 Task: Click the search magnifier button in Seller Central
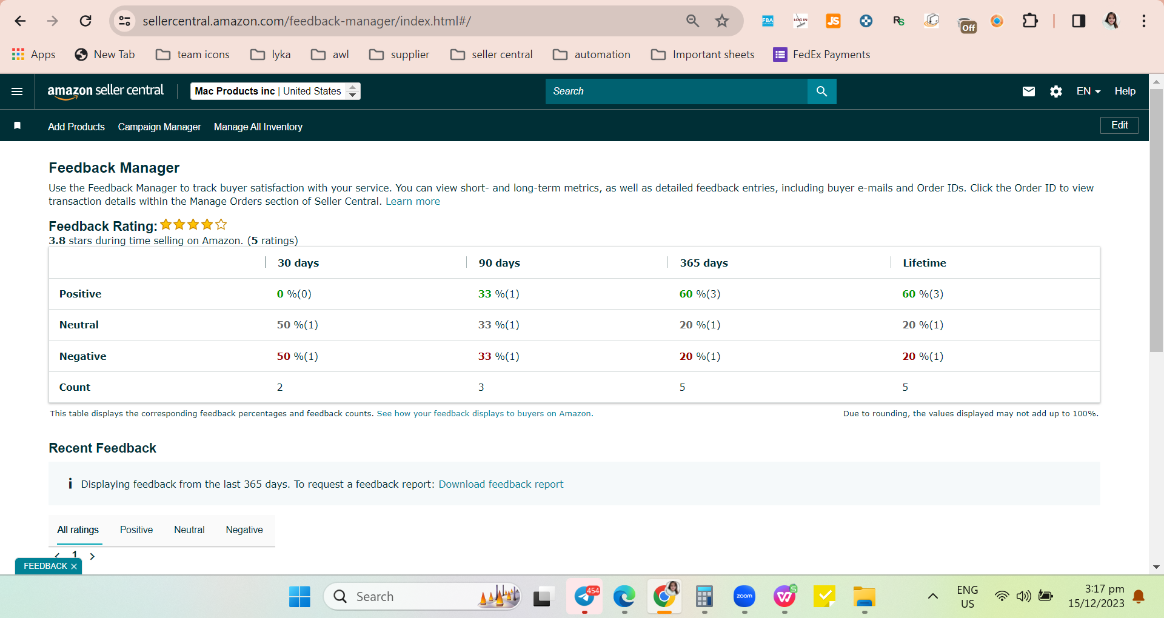[x=822, y=91]
